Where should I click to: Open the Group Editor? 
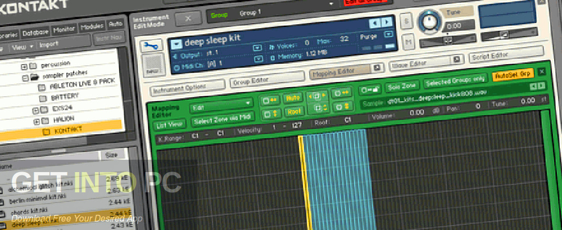click(x=268, y=79)
